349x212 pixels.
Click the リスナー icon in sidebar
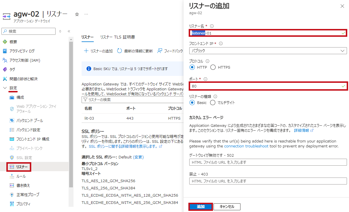(x=12, y=167)
